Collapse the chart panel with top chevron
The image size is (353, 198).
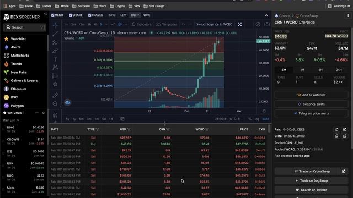(x=266, y=15)
